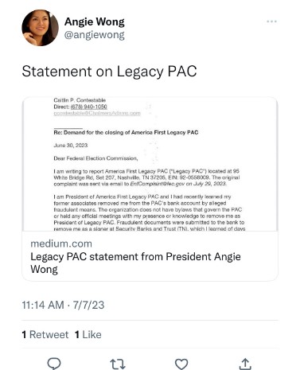Click the ChalmersAdams email address in preview
The height and width of the screenshot is (370, 300).
tap(97, 113)
